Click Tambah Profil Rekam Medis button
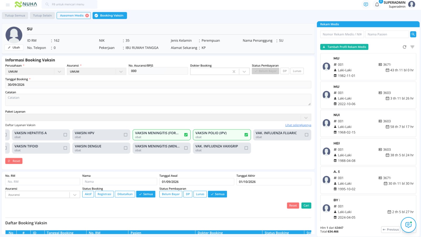Image resolution: width=421 pixels, height=237 pixels. [x=344, y=47]
